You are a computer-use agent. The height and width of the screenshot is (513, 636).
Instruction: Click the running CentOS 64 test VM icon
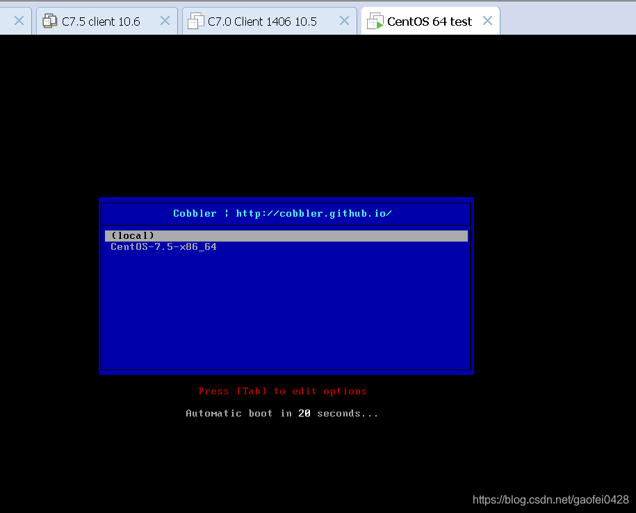click(375, 21)
